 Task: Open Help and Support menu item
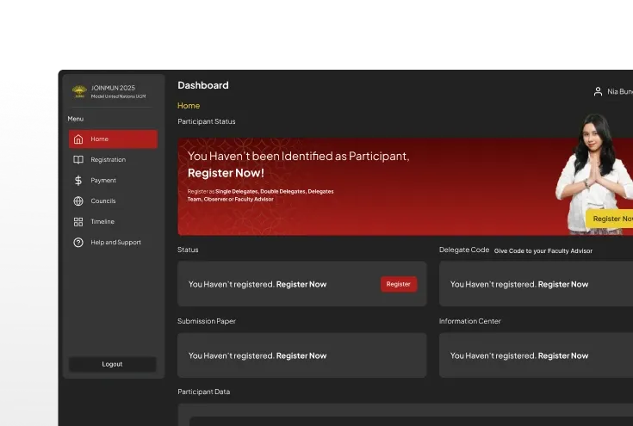[x=113, y=243]
